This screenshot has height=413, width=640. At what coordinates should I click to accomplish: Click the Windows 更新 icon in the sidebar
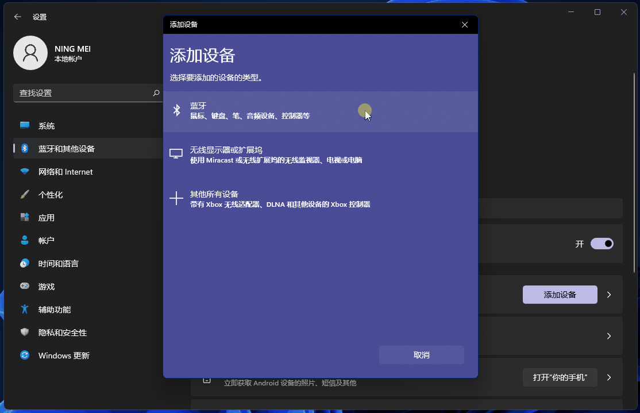pos(25,356)
